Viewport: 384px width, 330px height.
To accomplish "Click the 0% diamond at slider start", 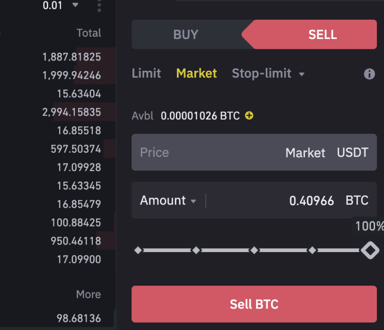I will 138,250.
